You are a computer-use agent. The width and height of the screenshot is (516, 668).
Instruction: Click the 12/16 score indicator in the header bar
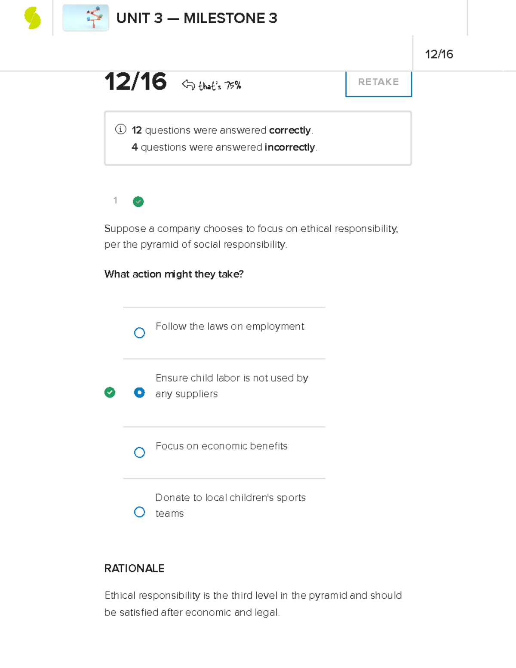point(439,54)
